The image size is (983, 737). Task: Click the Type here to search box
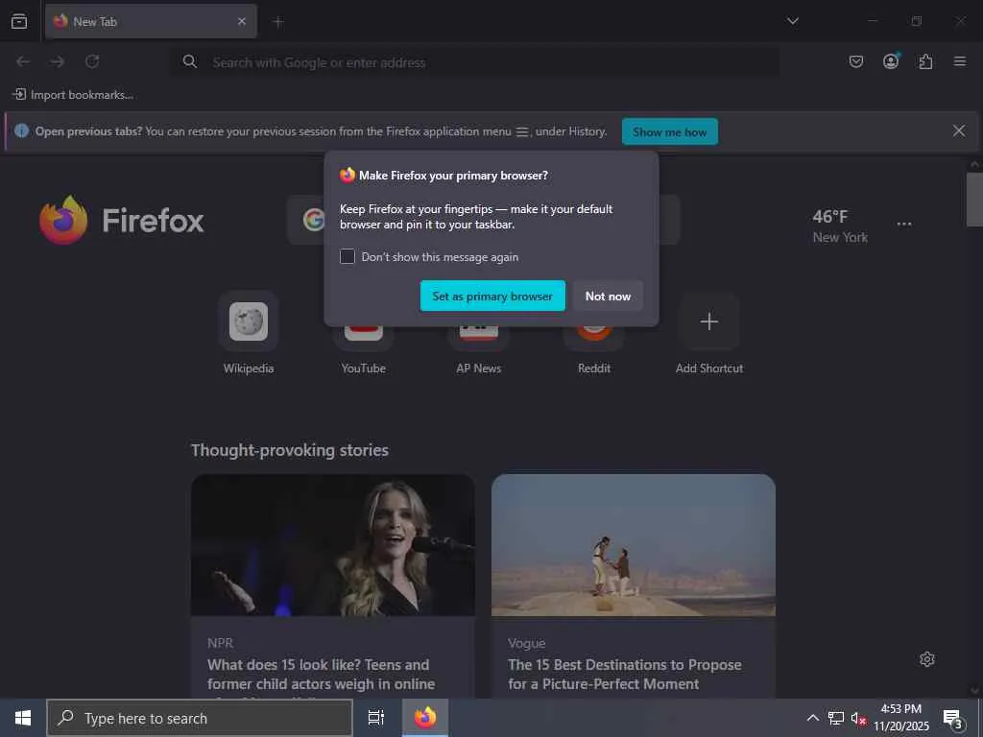click(200, 718)
